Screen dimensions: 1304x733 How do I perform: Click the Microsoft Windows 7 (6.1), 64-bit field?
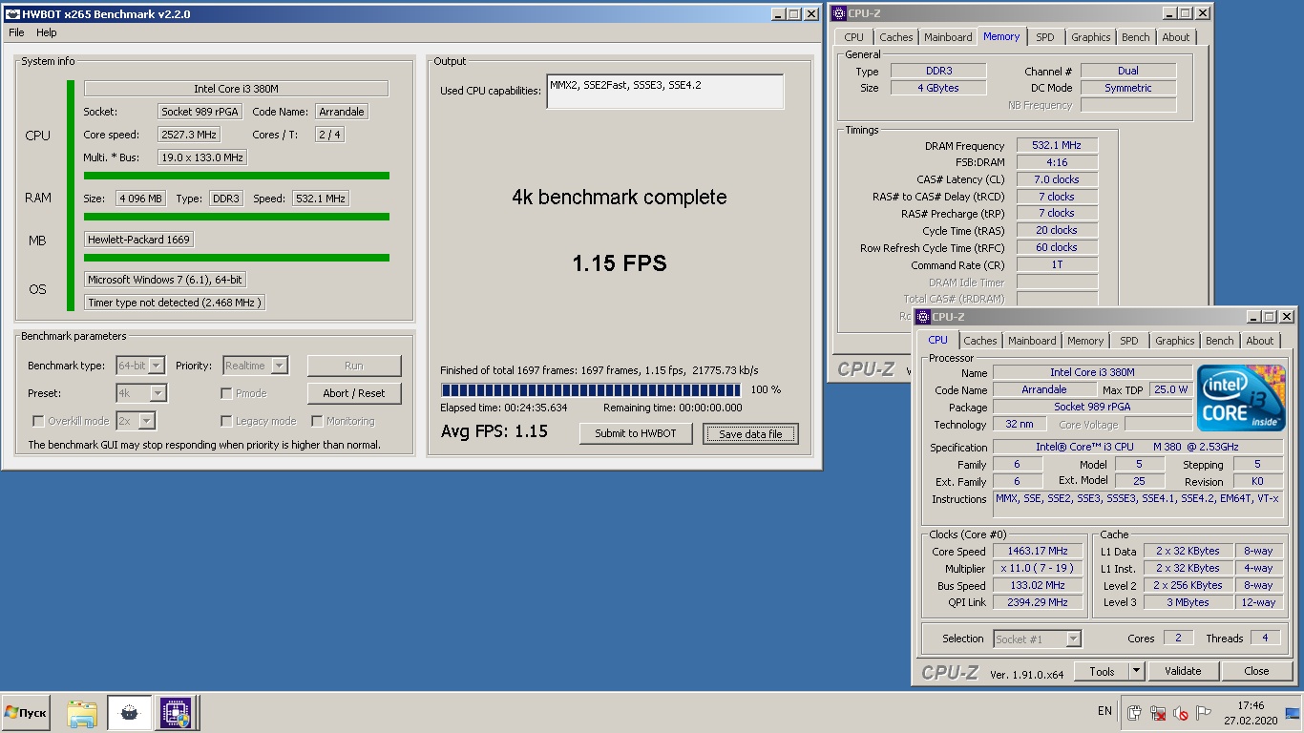(x=165, y=280)
